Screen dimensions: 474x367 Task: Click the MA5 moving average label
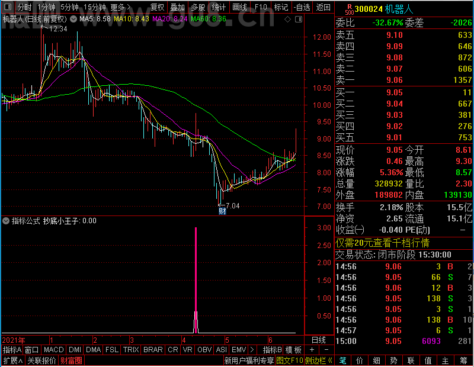click(95, 19)
